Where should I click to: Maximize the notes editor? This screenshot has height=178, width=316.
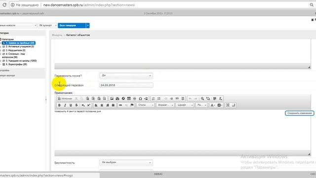point(228,105)
